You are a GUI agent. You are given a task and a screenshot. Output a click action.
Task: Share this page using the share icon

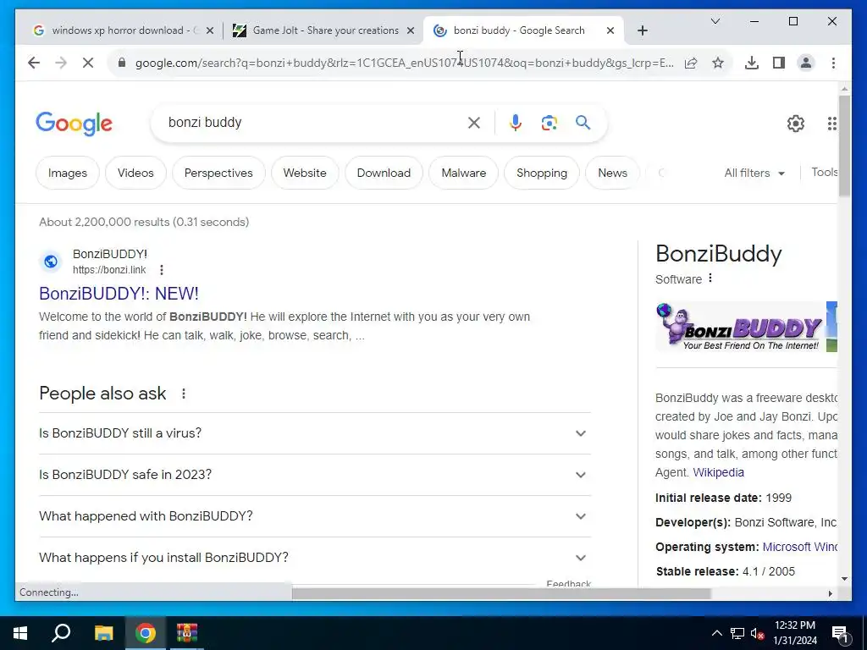(x=691, y=63)
